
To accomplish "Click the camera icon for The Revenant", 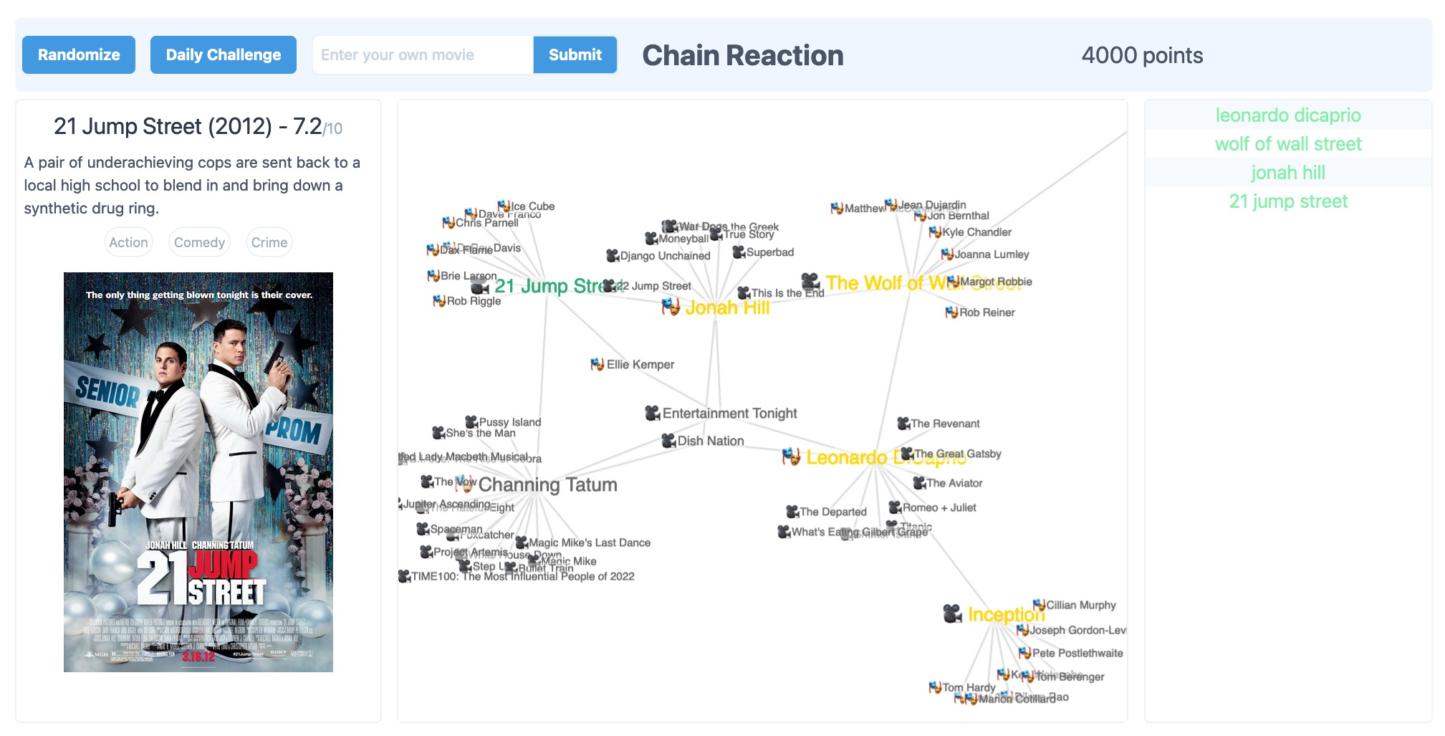I will tap(905, 423).
